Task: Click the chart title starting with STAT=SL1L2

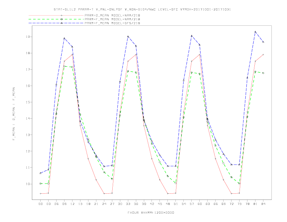Action: (x=142, y=9)
